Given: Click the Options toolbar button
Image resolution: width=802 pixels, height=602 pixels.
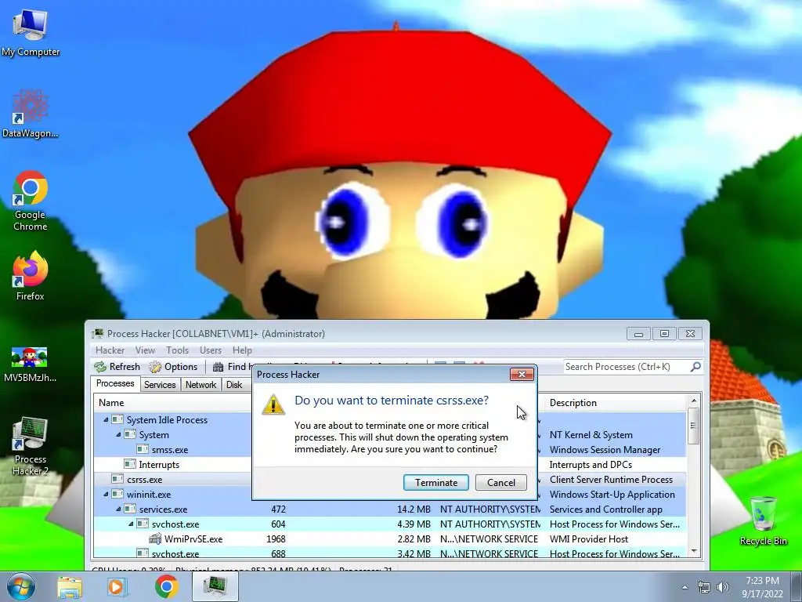Looking at the screenshot, I should [173, 367].
